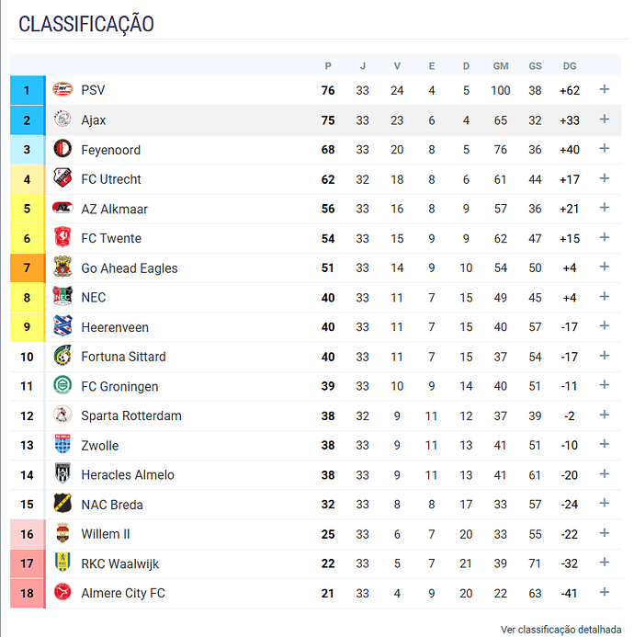Expand Willem II row plus sign

pos(605,533)
